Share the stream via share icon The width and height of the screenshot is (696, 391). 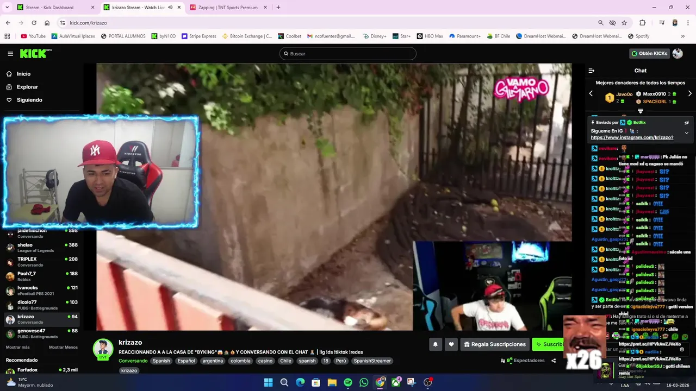554,361
